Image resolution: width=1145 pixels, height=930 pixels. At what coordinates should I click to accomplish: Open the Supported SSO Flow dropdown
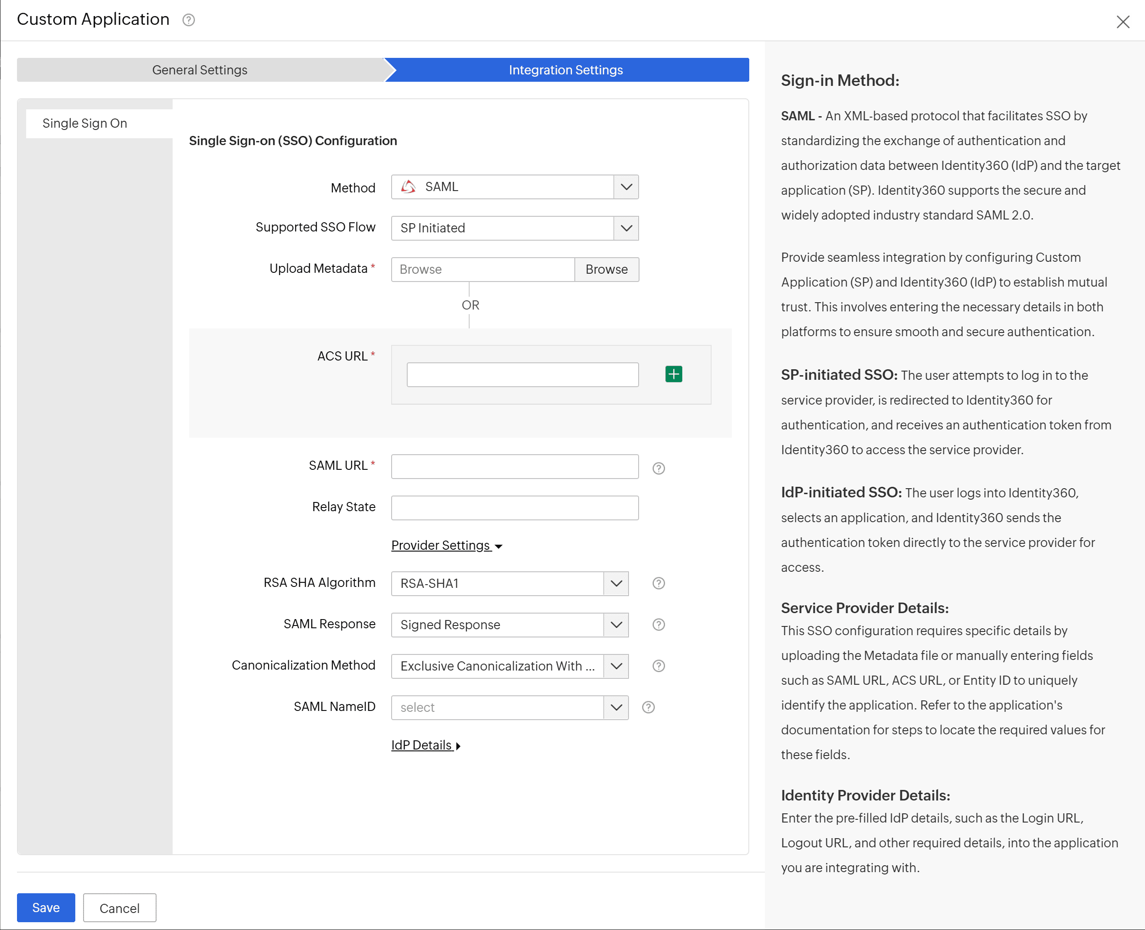click(x=515, y=228)
